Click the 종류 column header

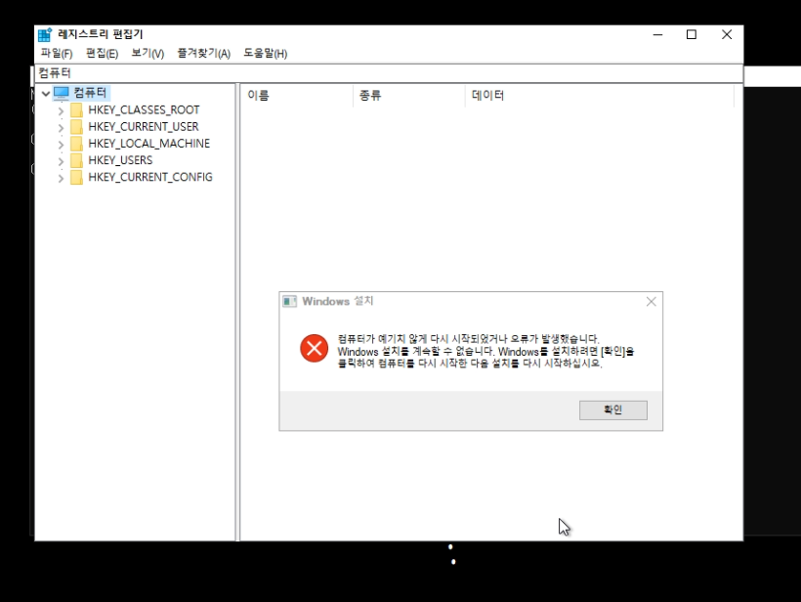[409, 95]
